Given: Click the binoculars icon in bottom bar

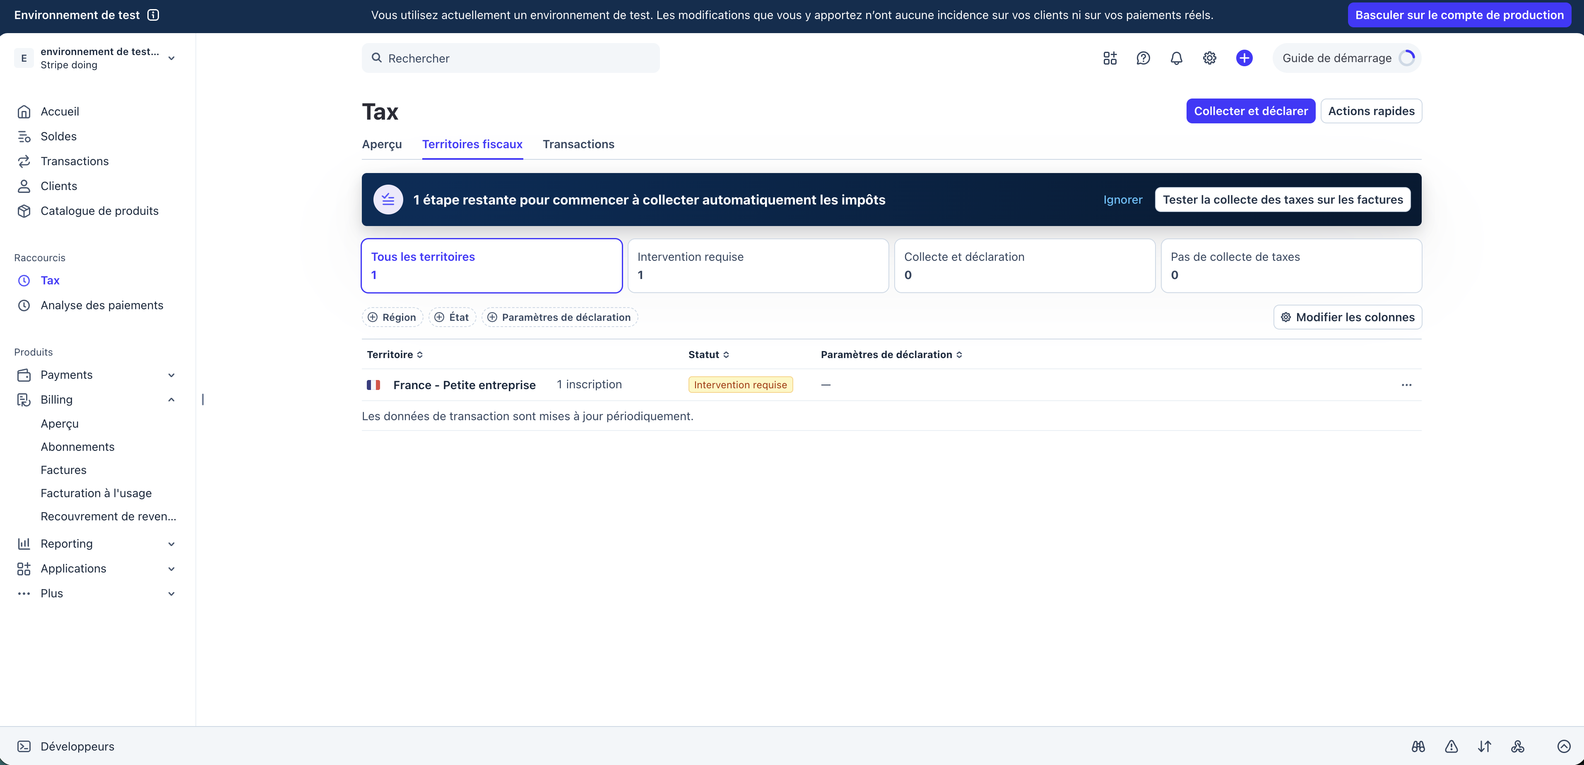Looking at the screenshot, I should click(1418, 746).
